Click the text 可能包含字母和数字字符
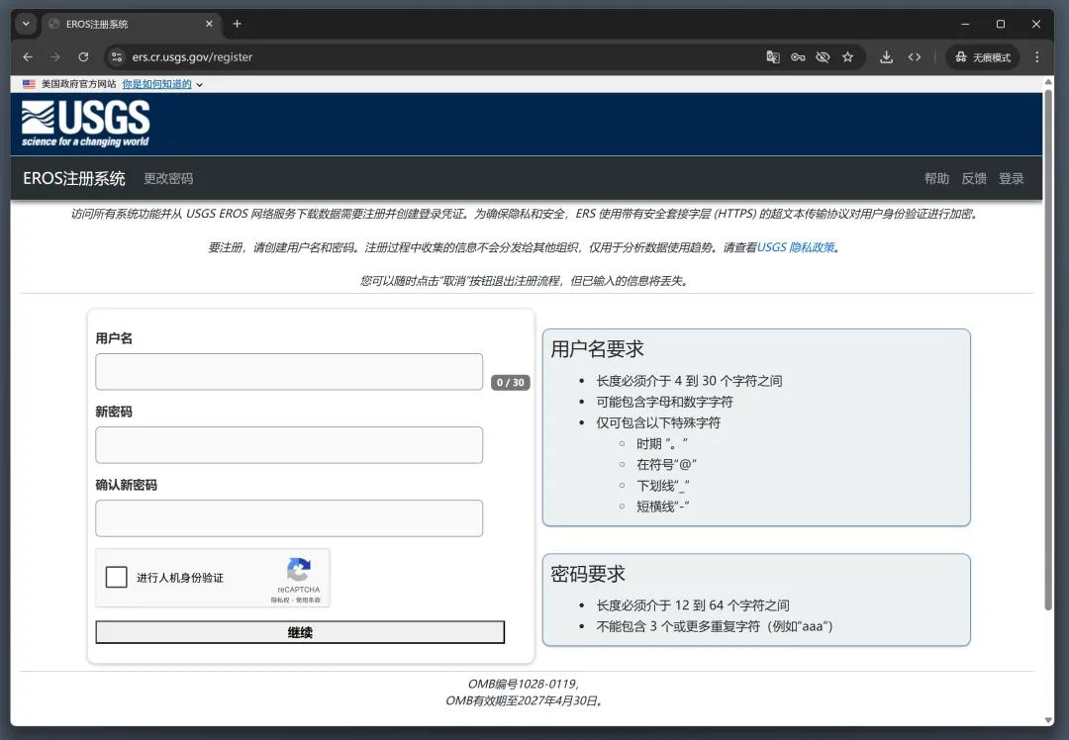This screenshot has height=740, width=1069. pyautogui.click(x=665, y=402)
